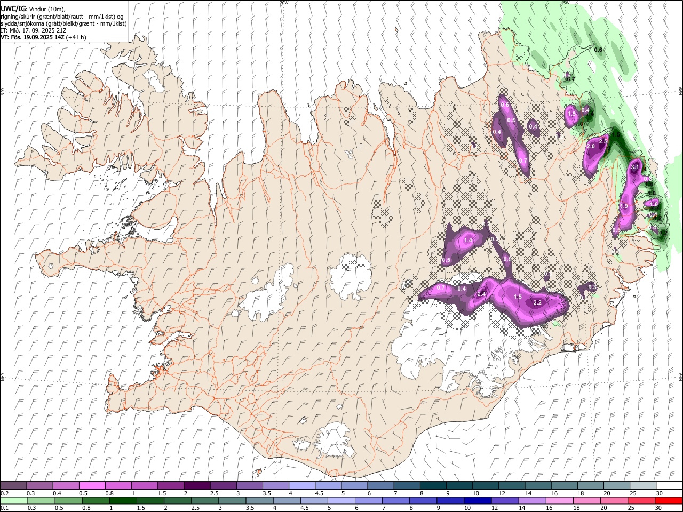Viewport: 683px width, 512px height.
Task: Click the '2.5' precipitation value in the northeast
Action: tap(603, 141)
